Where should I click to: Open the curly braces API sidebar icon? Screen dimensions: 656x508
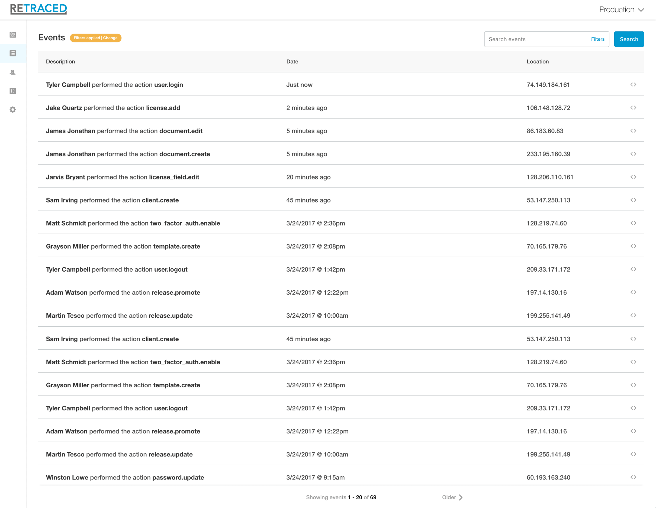(x=13, y=91)
